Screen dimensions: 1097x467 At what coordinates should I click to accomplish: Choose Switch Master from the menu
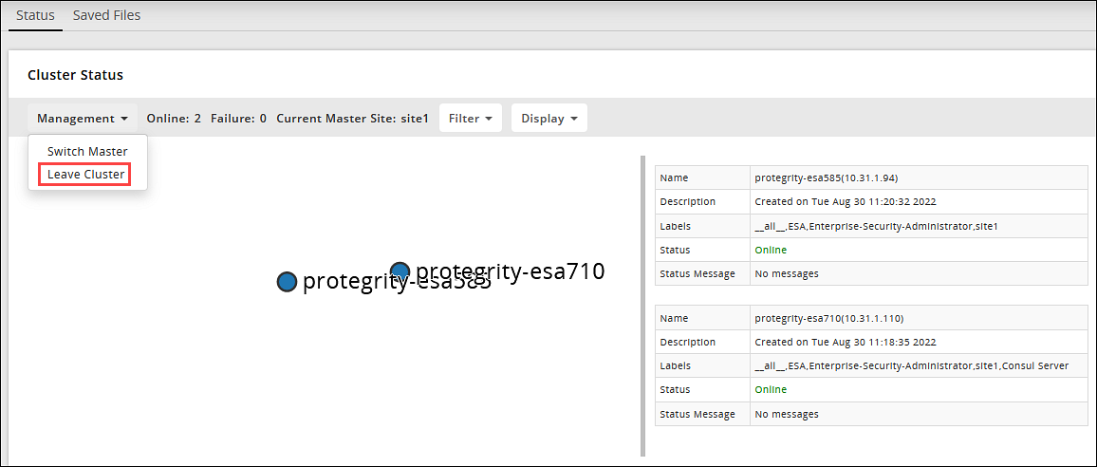pyautogui.click(x=87, y=152)
